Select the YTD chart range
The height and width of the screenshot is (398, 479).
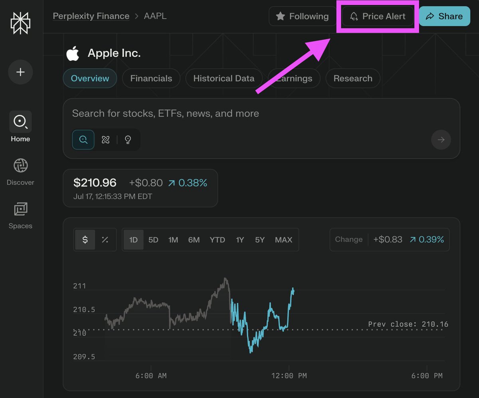[218, 240]
